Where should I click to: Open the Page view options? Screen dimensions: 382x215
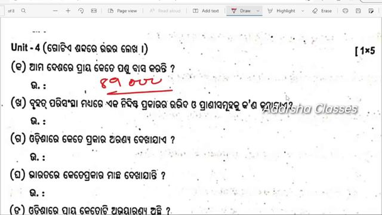pyautogui.click(x=122, y=11)
